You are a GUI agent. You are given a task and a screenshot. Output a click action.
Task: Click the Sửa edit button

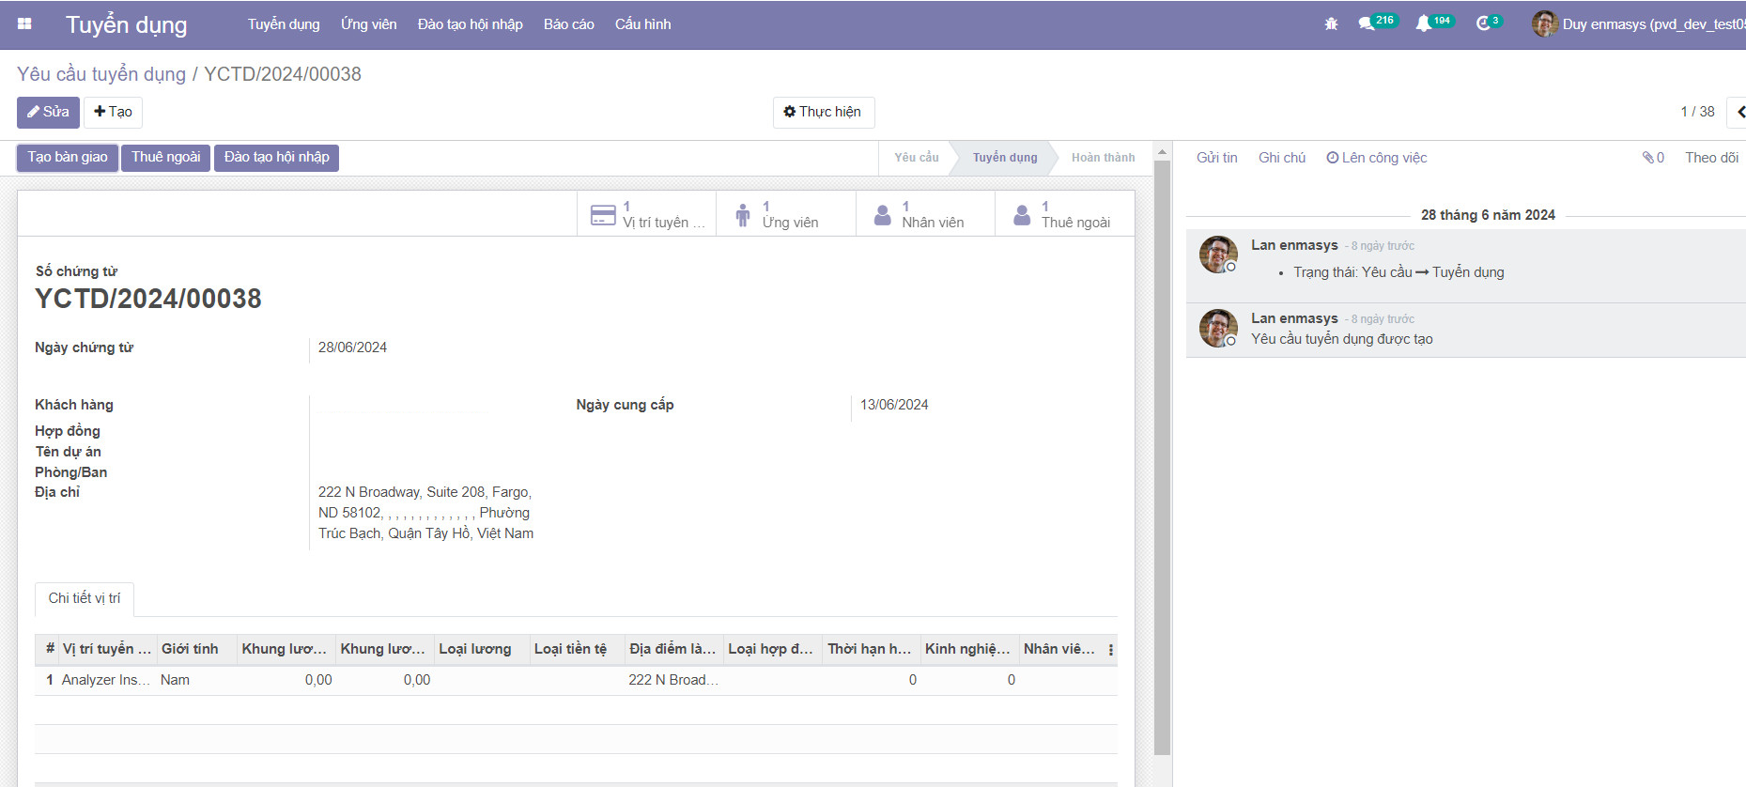pyautogui.click(x=48, y=112)
